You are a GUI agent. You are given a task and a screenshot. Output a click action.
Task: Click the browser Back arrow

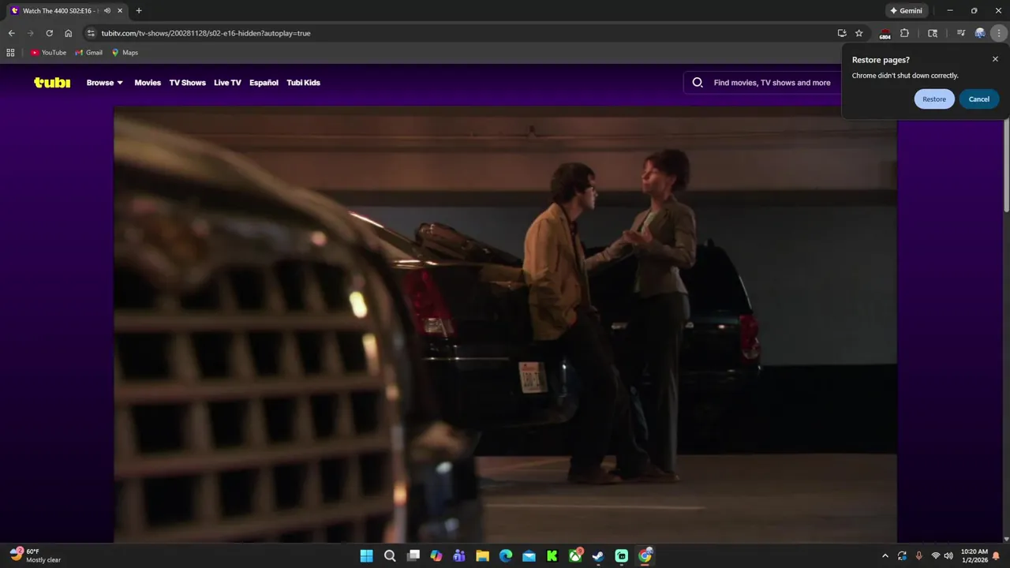pos(11,33)
